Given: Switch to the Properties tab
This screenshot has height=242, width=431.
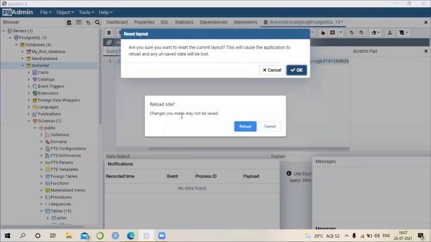Looking at the screenshot, I should pos(144,22).
